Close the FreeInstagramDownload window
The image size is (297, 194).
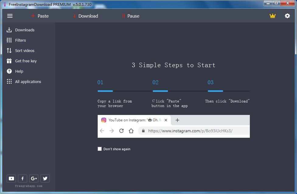pyautogui.click(x=288, y=3)
